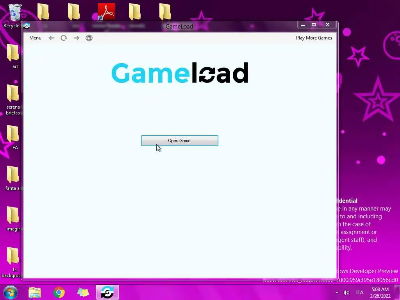Select the serena briefcase folder icon
Screen dimensions: 400x300
(13, 93)
